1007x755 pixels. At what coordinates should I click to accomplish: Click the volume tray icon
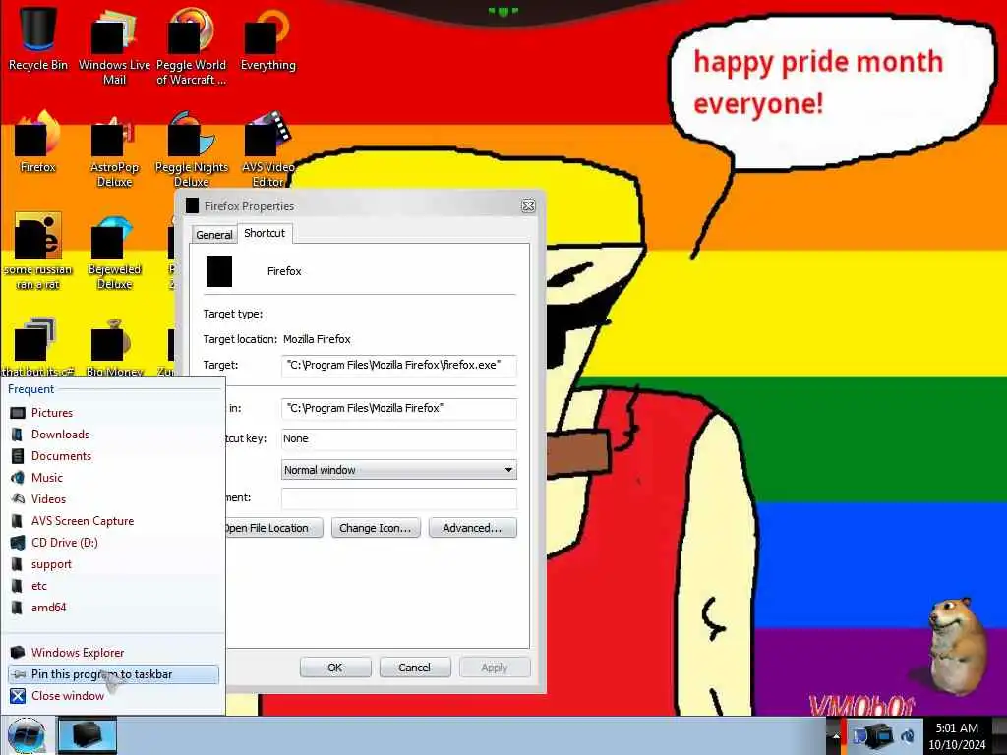coord(908,735)
